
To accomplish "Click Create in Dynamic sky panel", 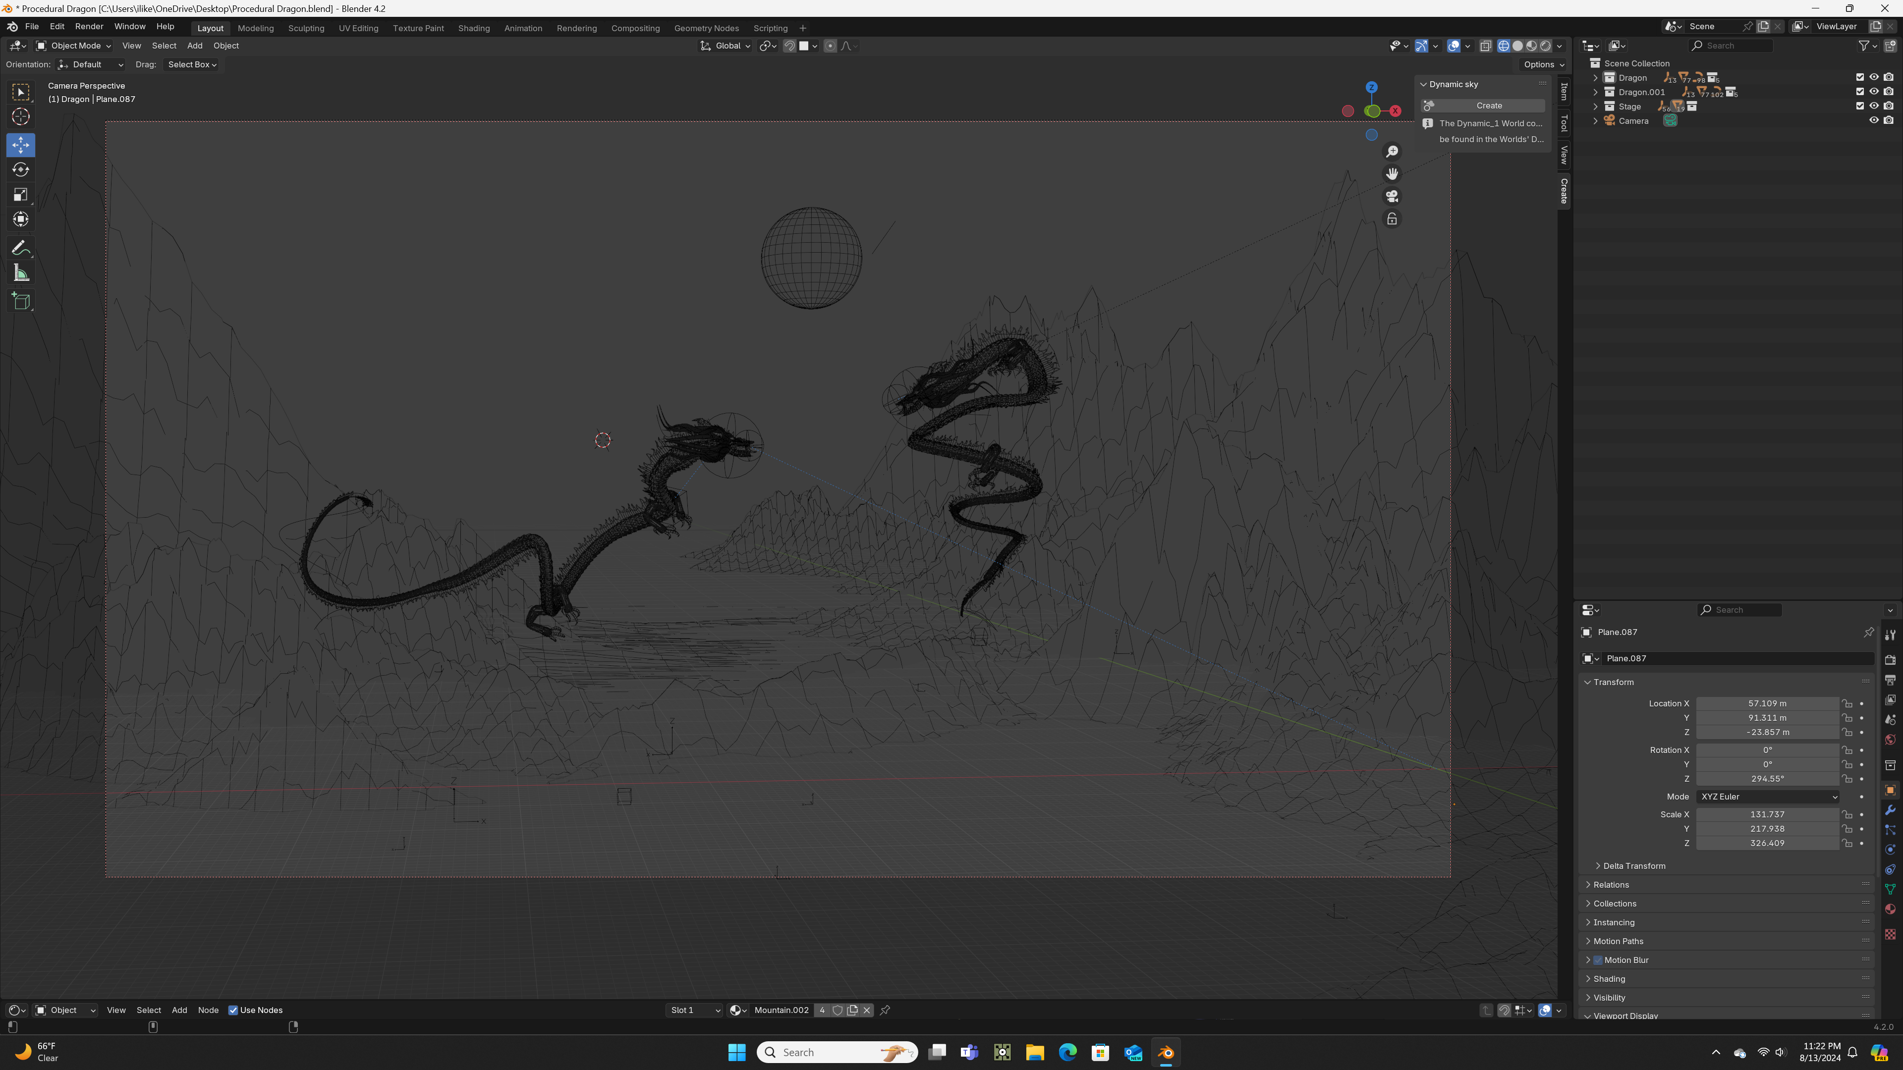I will coord(1483,106).
